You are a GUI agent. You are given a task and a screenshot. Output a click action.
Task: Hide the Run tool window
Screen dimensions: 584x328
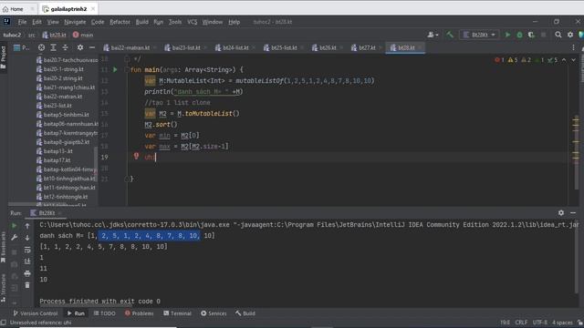(573, 212)
